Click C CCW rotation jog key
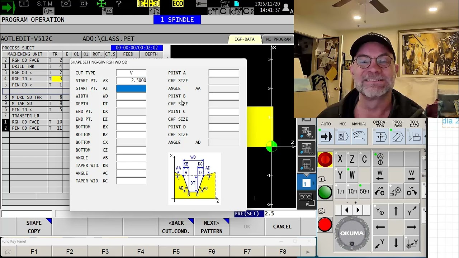Image resolution: width=459 pixels, height=258 pixels. click(380, 191)
